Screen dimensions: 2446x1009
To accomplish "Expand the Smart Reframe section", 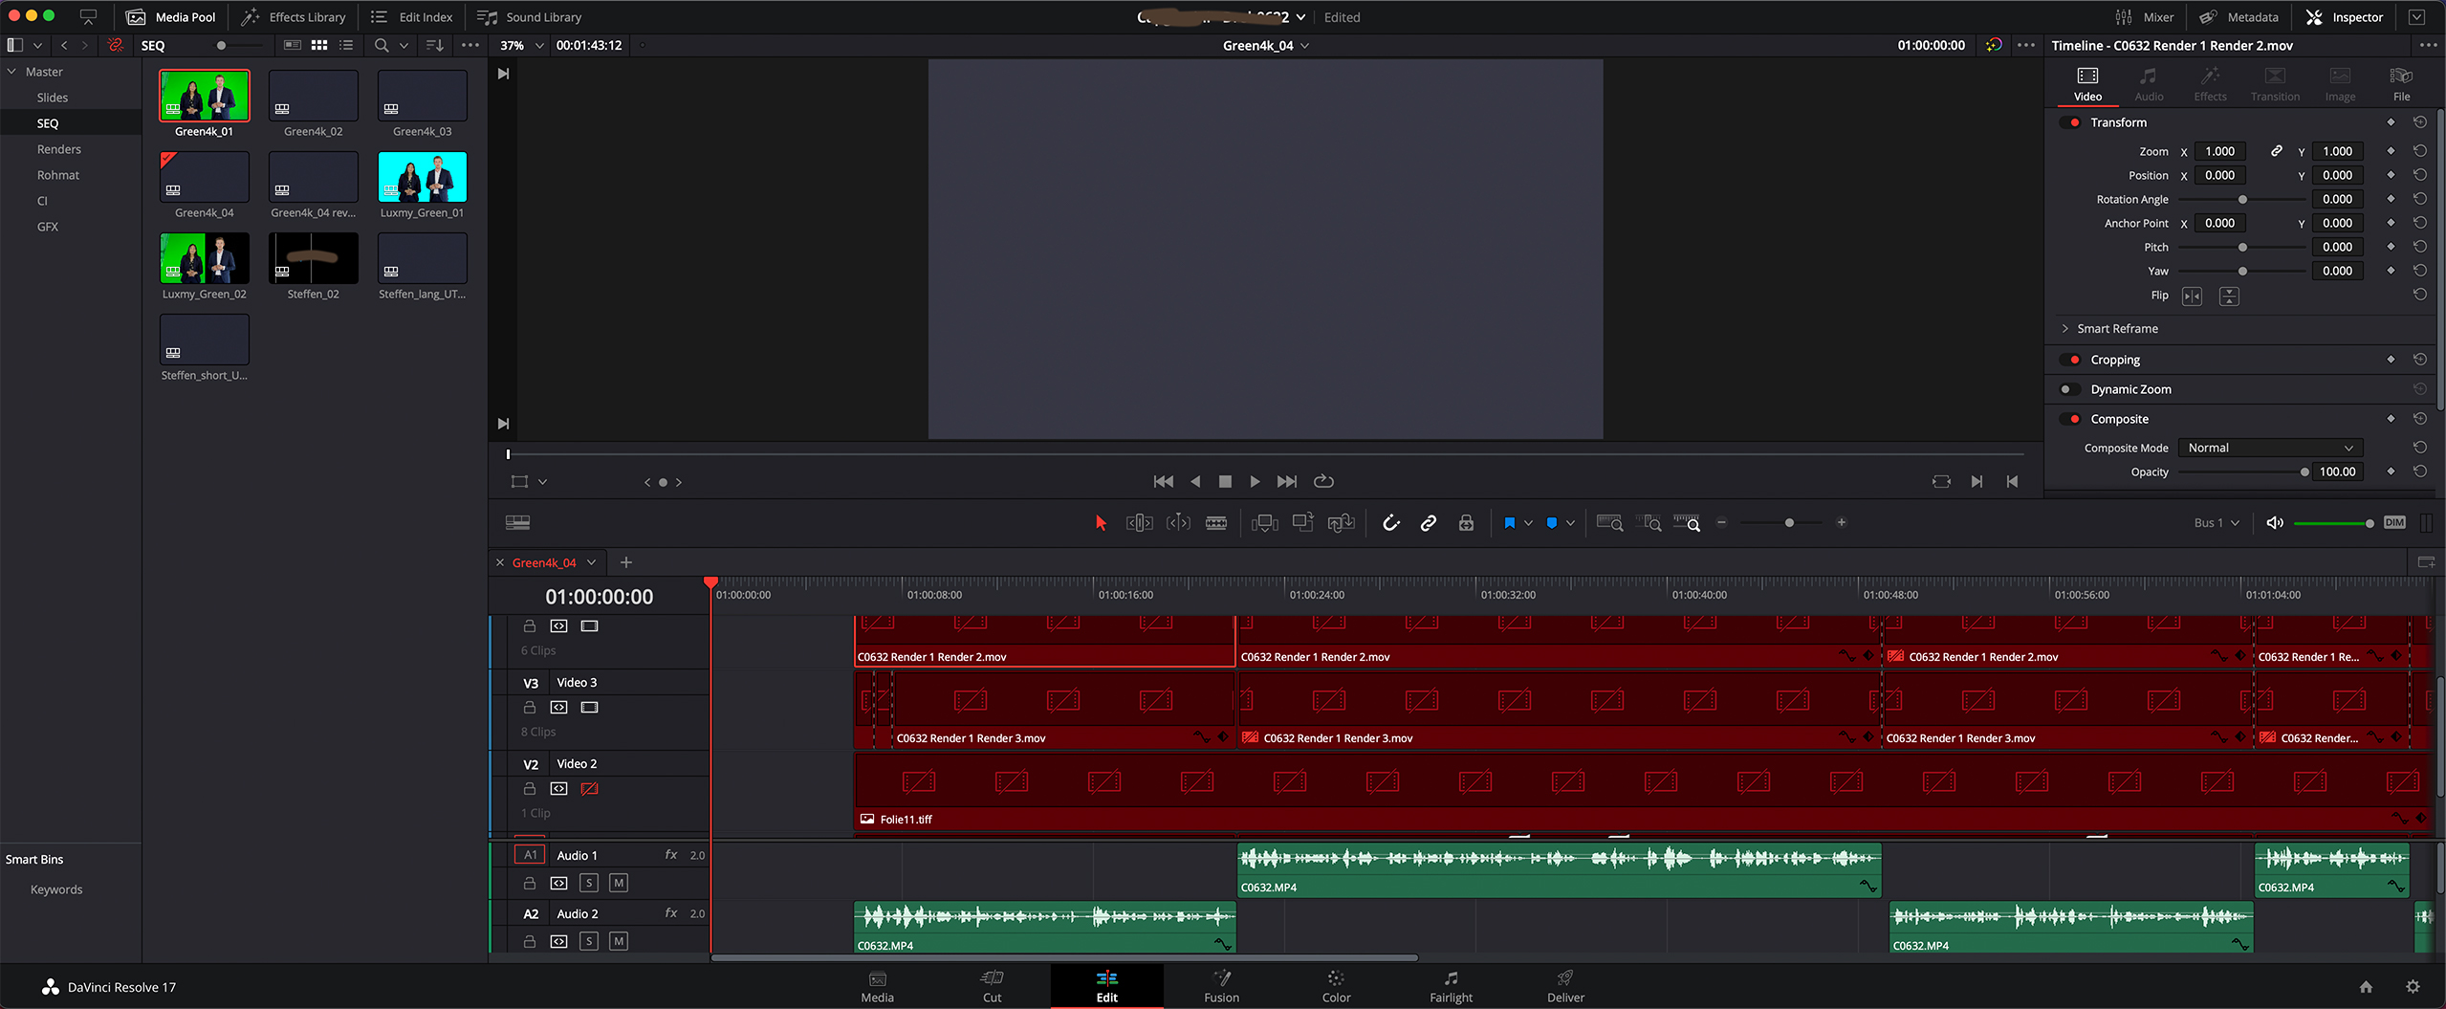I will (x=2064, y=329).
